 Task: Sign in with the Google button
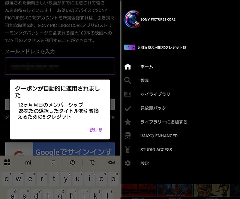pyautogui.click(x=60, y=152)
